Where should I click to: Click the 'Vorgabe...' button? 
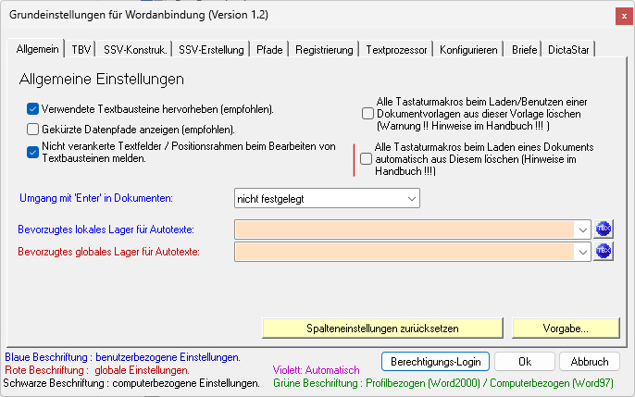point(566,328)
